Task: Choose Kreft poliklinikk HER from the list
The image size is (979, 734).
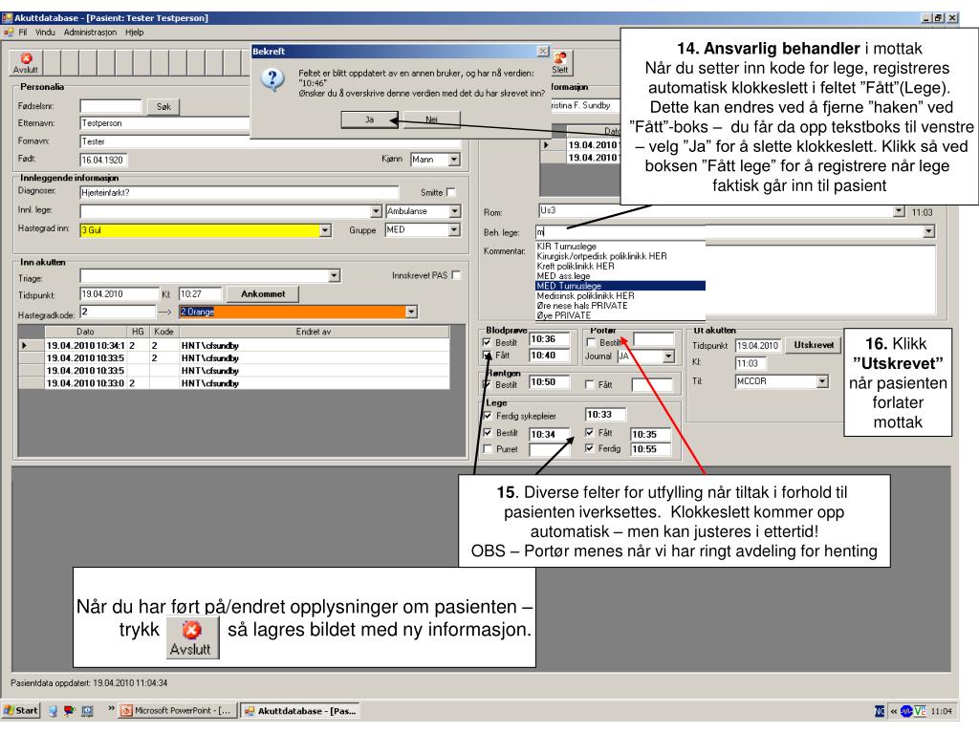Action: coord(620,266)
